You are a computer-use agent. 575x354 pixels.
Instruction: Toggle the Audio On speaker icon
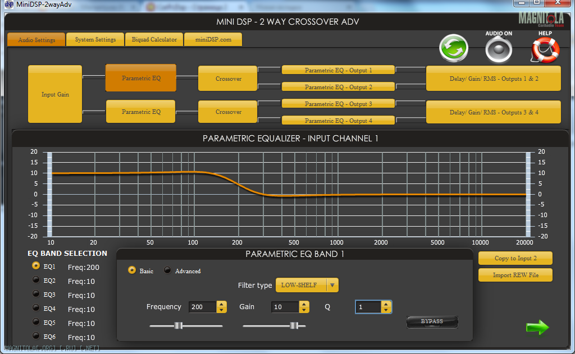499,50
